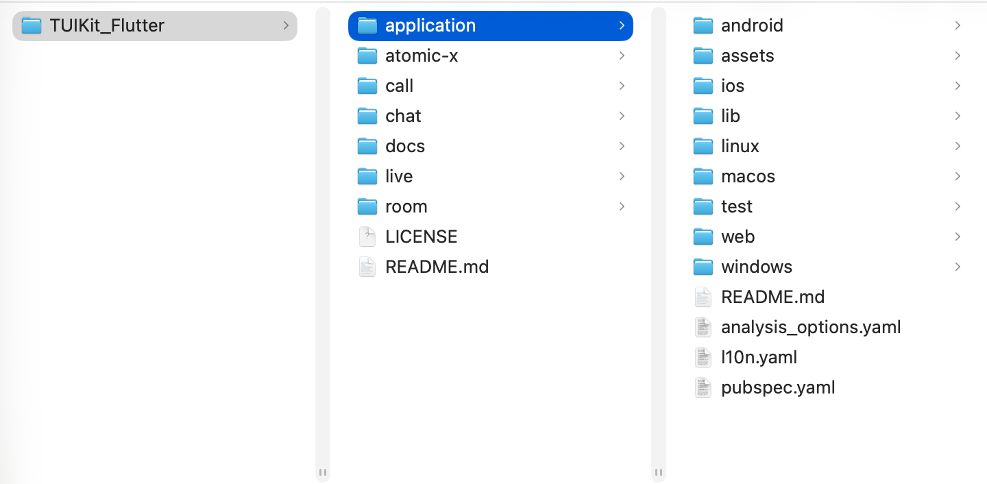Select the macos folder name
Screen dimensions: 987x484
tap(748, 177)
